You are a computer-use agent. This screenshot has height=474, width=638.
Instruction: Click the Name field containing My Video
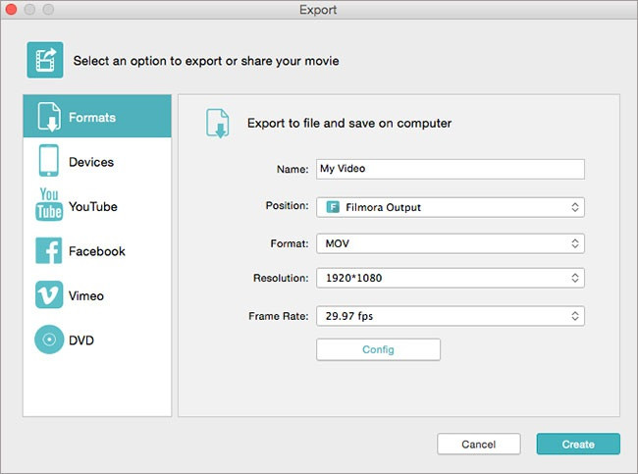point(450,169)
